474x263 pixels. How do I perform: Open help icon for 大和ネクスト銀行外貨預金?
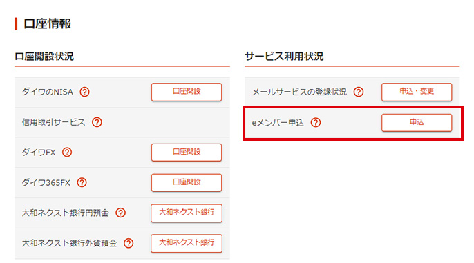pyautogui.click(x=129, y=243)
